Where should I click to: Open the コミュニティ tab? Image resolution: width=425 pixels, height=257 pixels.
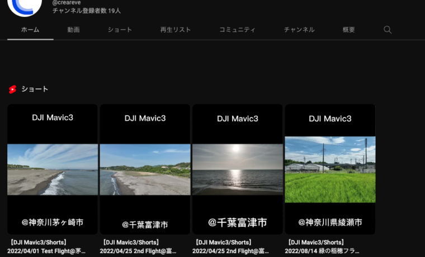(x=237, y=30)
